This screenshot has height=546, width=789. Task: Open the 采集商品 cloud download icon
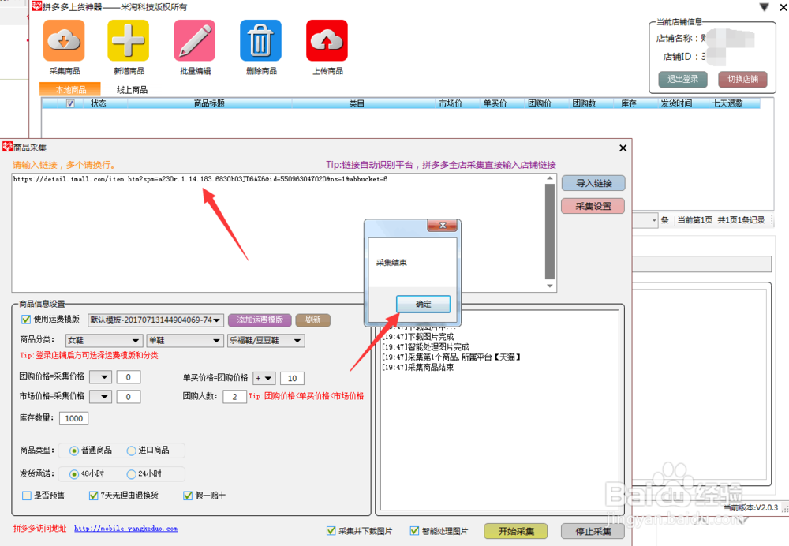pos(64,40)
